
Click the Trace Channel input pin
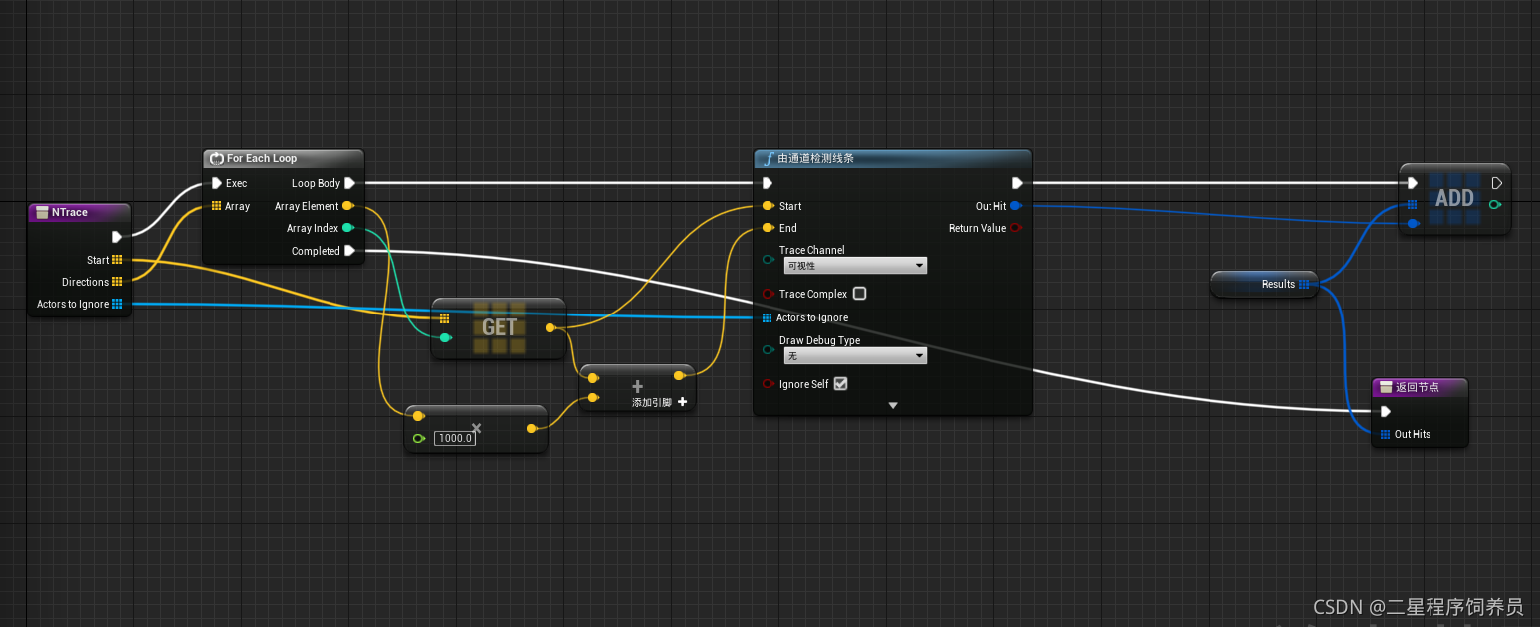(x=768, y=260)
